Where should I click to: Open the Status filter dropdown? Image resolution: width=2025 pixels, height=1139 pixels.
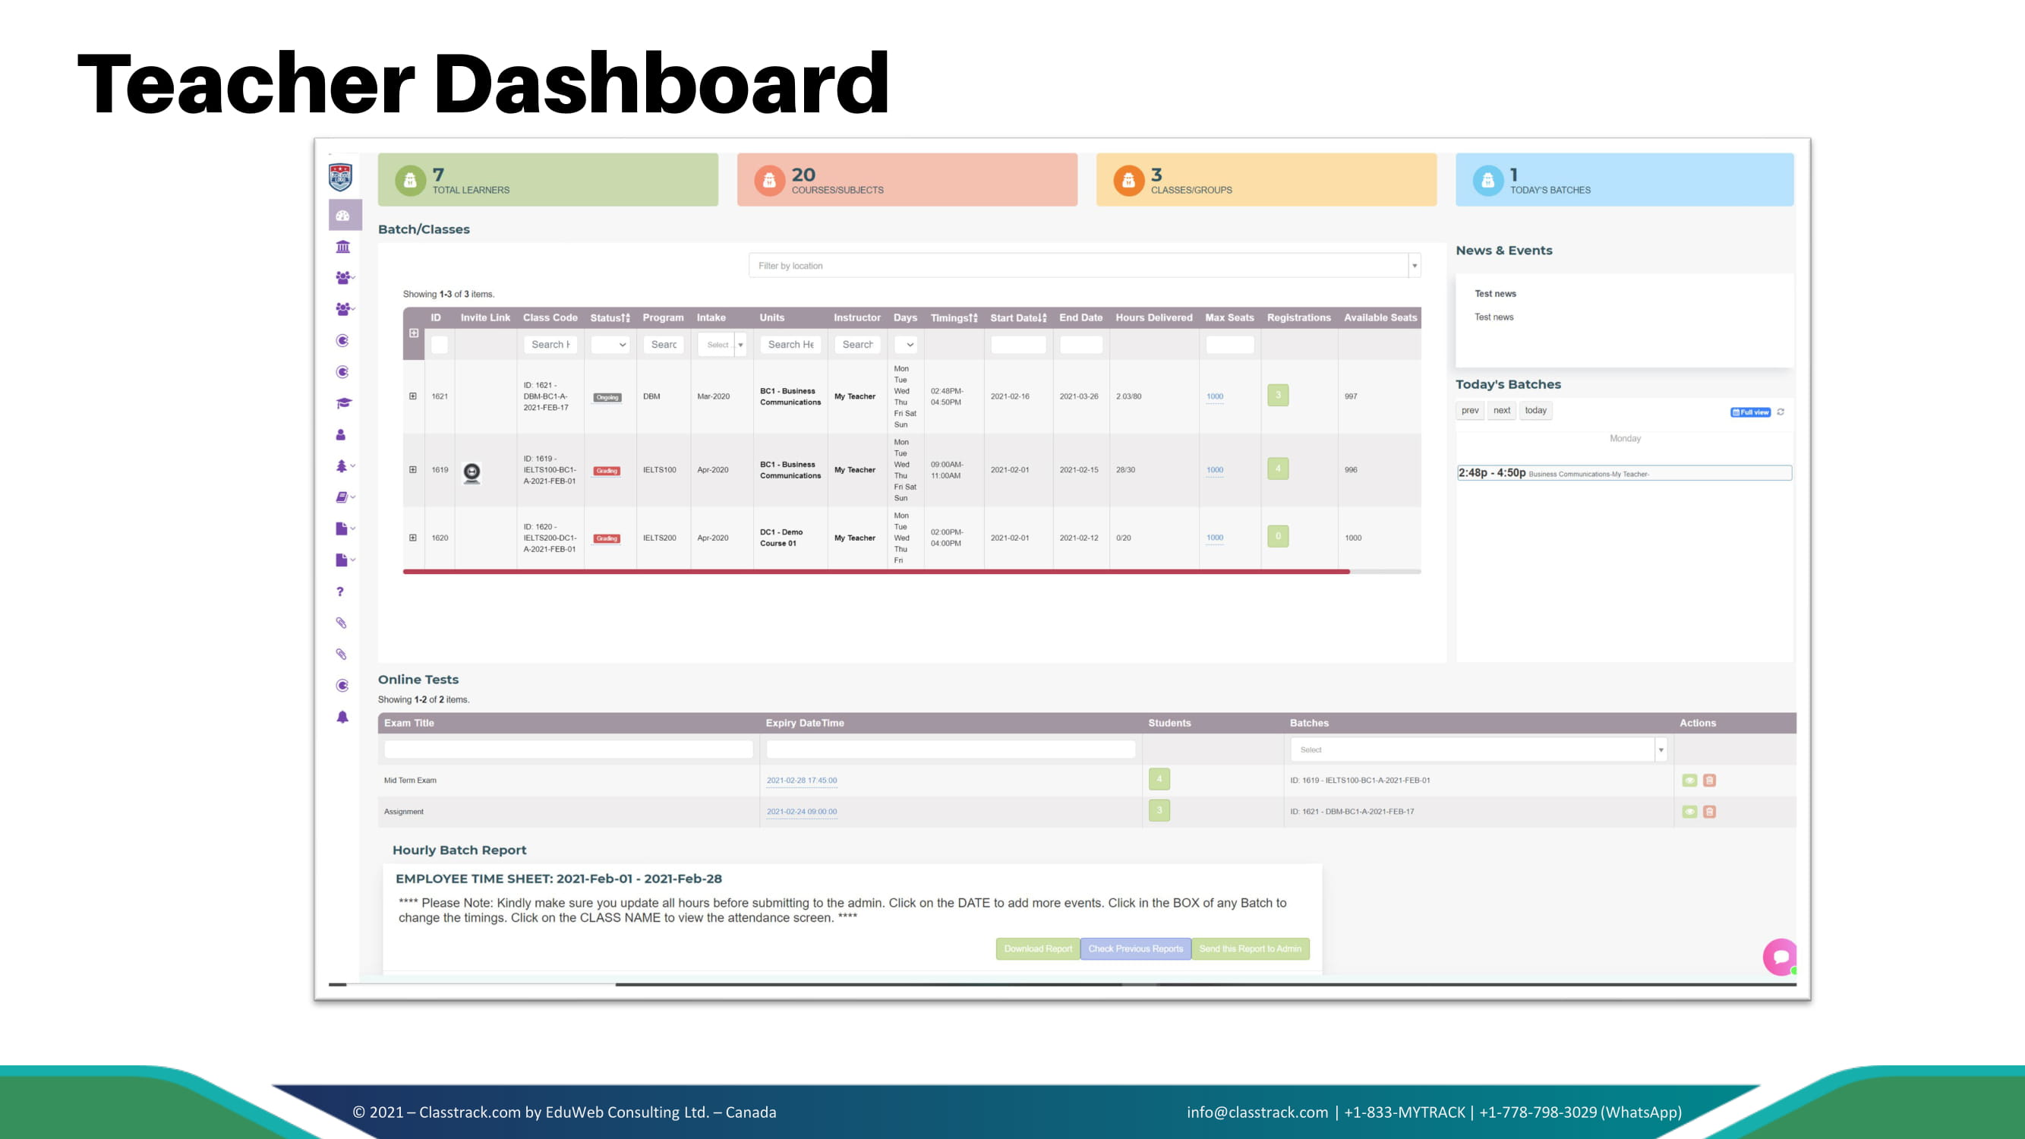click(x=610, y=344)
